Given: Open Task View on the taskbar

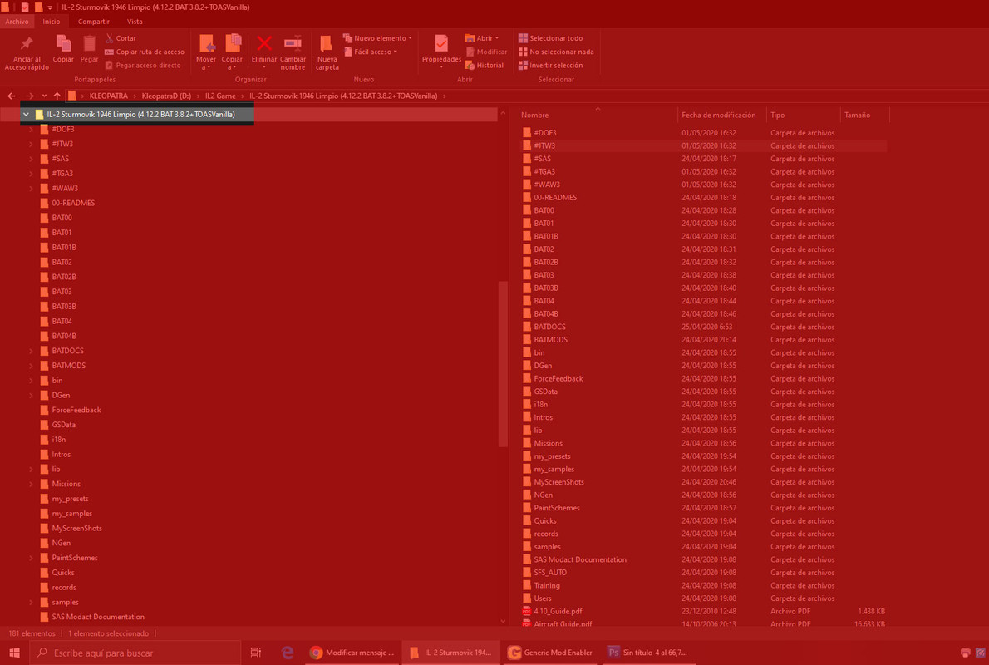Looking at the screenshot, I should point(255,653).
